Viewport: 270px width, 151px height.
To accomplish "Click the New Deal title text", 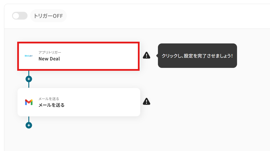I will [49, 59].
